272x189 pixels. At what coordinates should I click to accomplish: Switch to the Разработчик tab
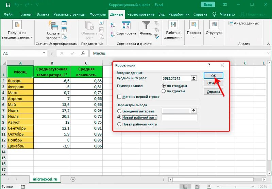[179, 14]
